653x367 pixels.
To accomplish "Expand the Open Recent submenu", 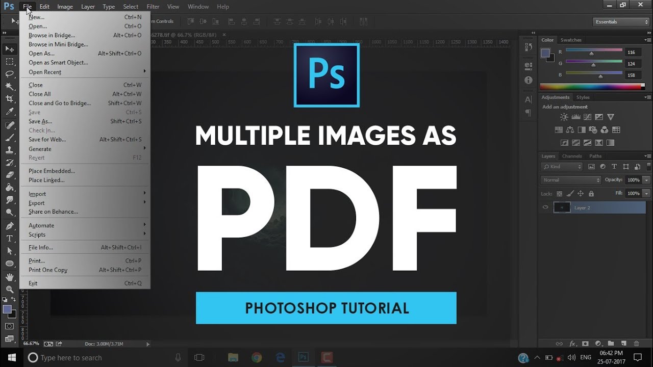I will pos(86,72).
